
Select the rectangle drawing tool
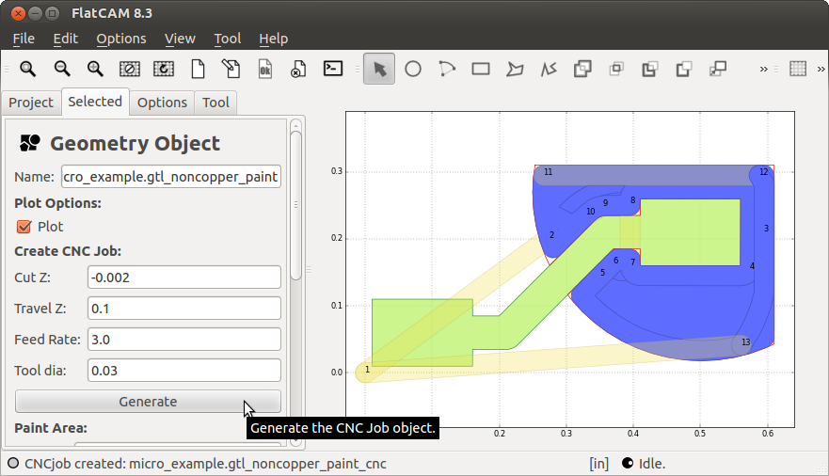coord(481,69)
